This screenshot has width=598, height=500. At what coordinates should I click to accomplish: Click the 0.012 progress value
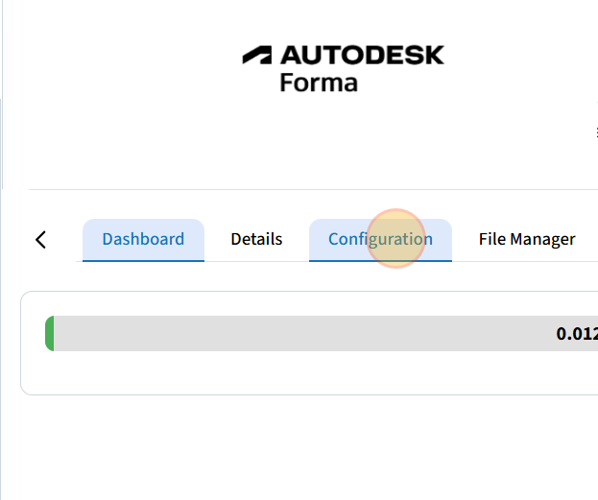(x=576, y=334)
